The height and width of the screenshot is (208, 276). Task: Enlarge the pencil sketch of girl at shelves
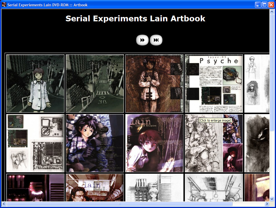click(154, 188)
